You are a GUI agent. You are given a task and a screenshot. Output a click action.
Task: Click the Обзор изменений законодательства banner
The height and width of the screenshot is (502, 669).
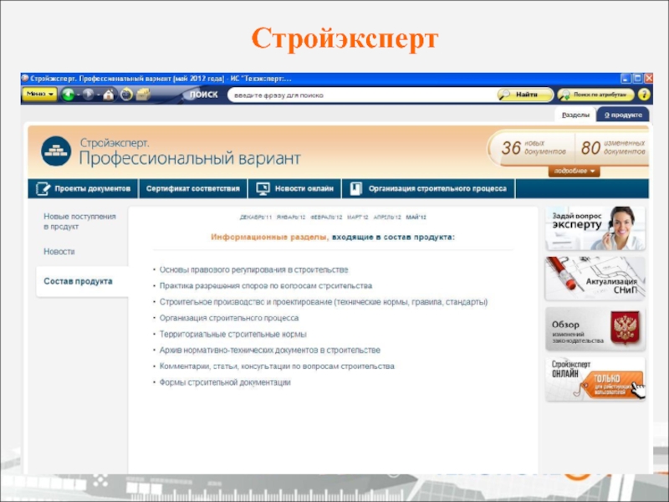595,329
